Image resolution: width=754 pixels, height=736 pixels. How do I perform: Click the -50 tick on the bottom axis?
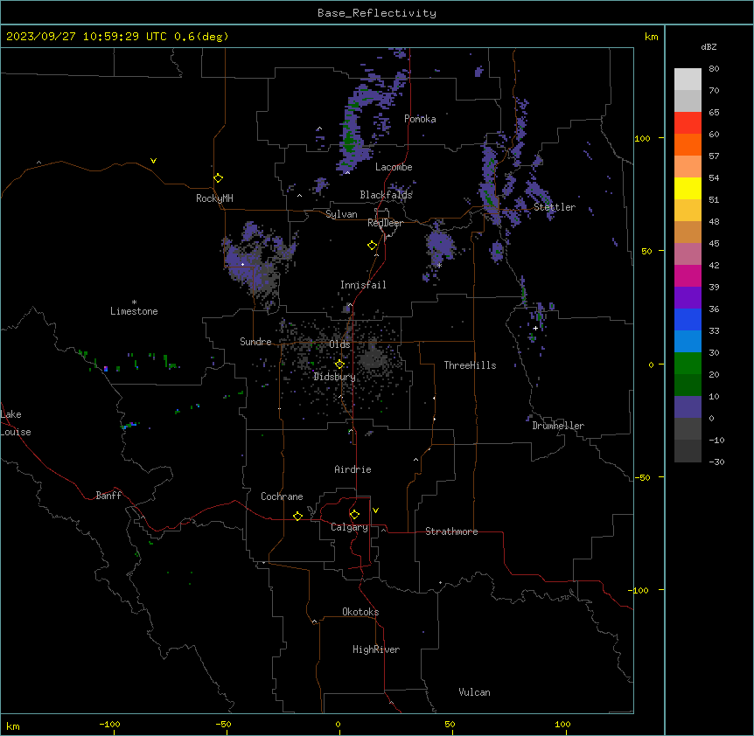[223, 724]
